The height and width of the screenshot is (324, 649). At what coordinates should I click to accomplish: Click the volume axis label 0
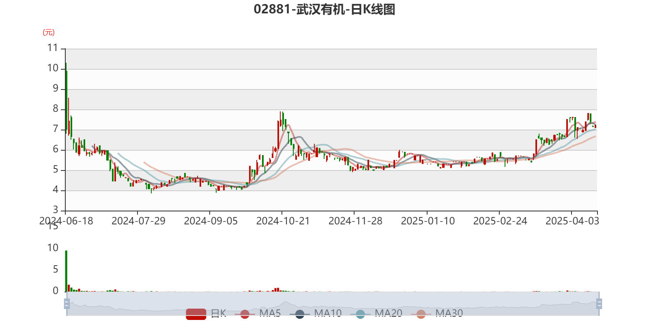56,290
